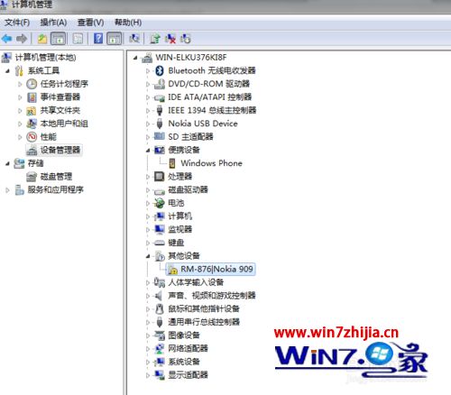This screenshot has width=451, height=395.
Task: Expand the 网络适配器 category
Action: pyautogui.click(x=148, y=349)
